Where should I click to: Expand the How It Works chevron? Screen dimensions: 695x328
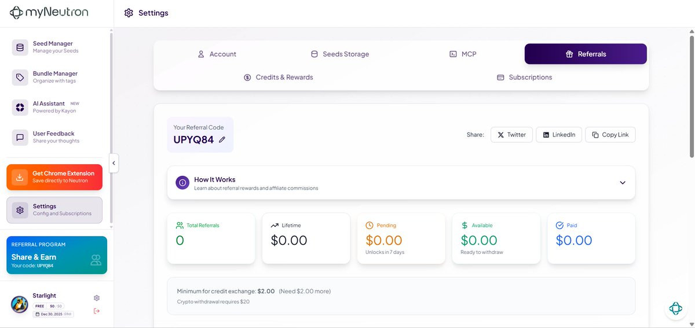623,183
